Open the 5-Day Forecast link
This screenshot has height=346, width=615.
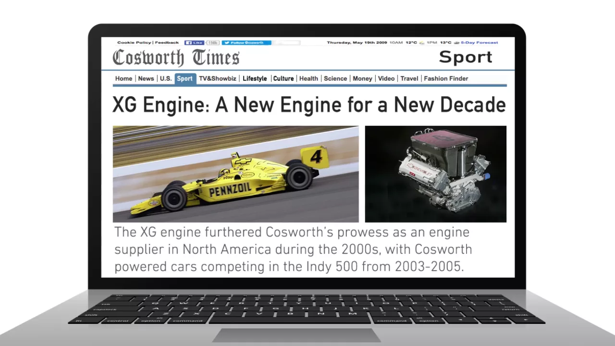480,43
